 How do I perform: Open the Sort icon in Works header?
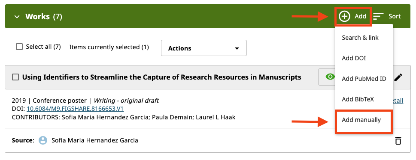coord(378,16)
